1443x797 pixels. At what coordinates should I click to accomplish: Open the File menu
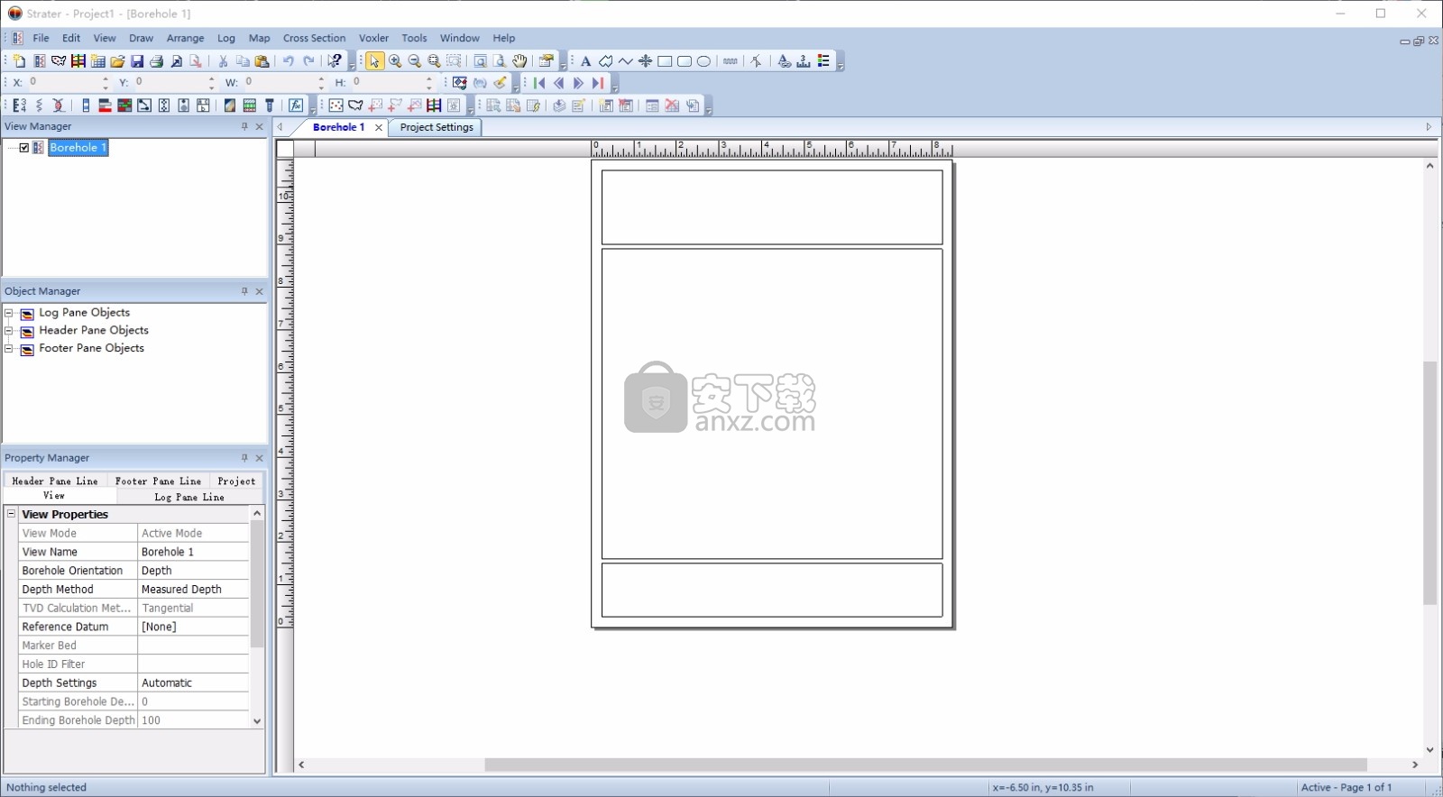pos(41,38)
